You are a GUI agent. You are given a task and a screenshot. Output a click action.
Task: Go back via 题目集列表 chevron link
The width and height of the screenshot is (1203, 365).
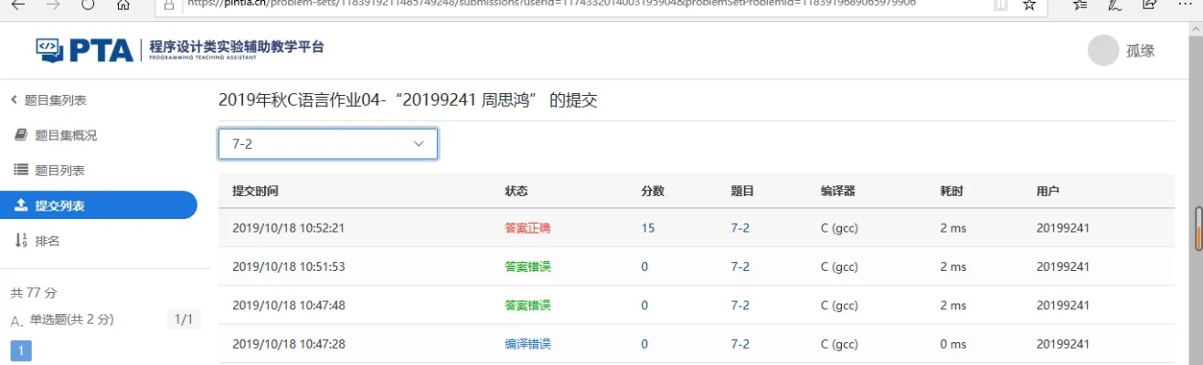click(48, 100)
